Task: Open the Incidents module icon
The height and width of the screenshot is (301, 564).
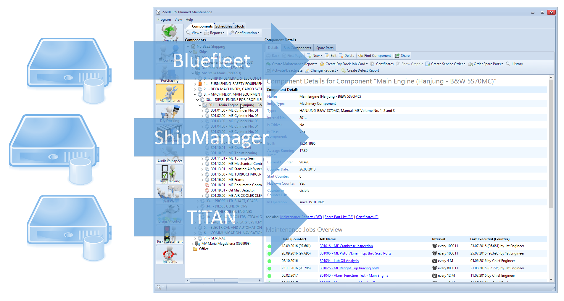Action: tap(170, 255)
